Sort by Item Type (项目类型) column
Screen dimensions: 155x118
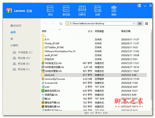tap(99, 31)
